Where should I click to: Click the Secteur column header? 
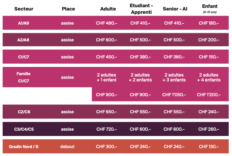[x=24, y=9]
